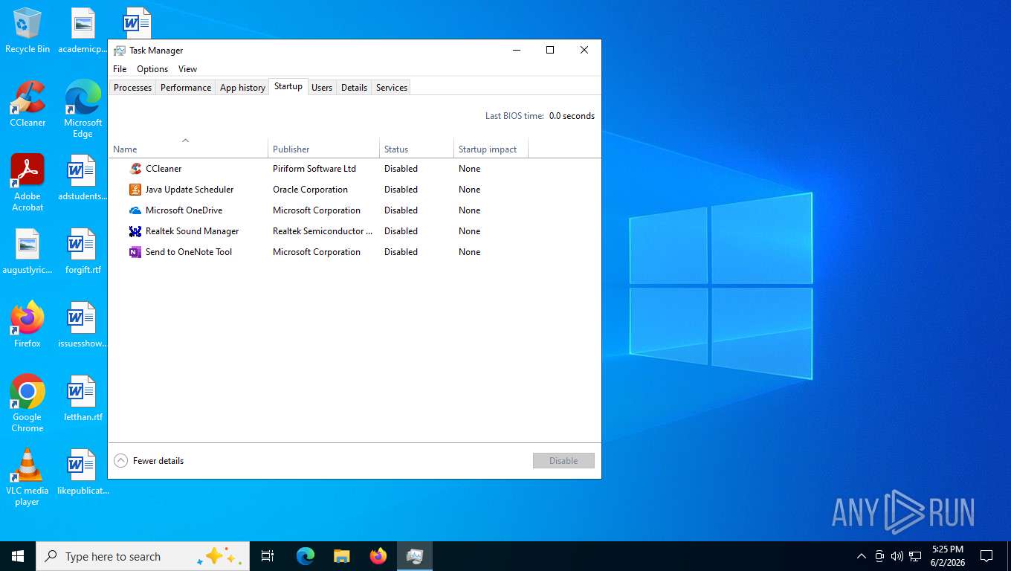Screen dimensions: 1011x571
Task: Open the File menu
Action: coord(120,69)
